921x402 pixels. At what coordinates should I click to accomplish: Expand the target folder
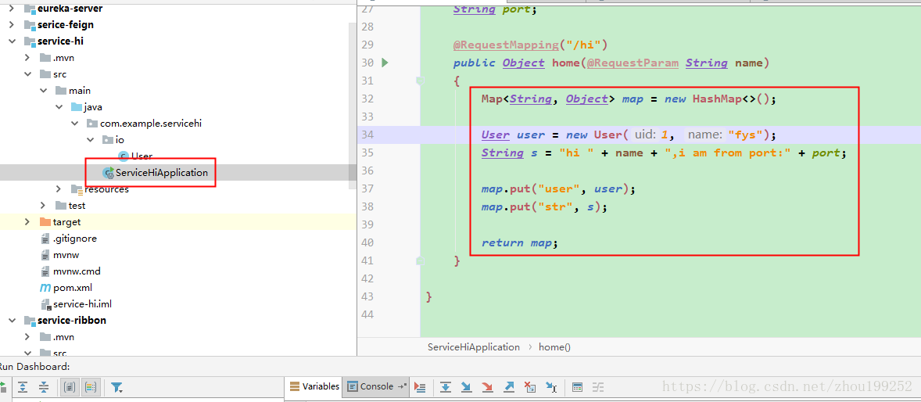point(27,221)
